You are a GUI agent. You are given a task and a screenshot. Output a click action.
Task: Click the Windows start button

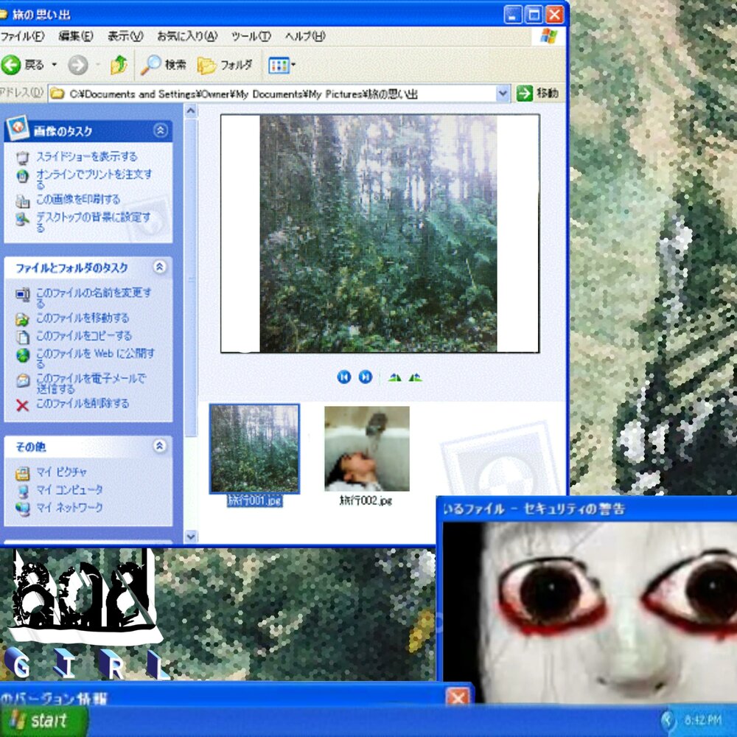point(43,721)
